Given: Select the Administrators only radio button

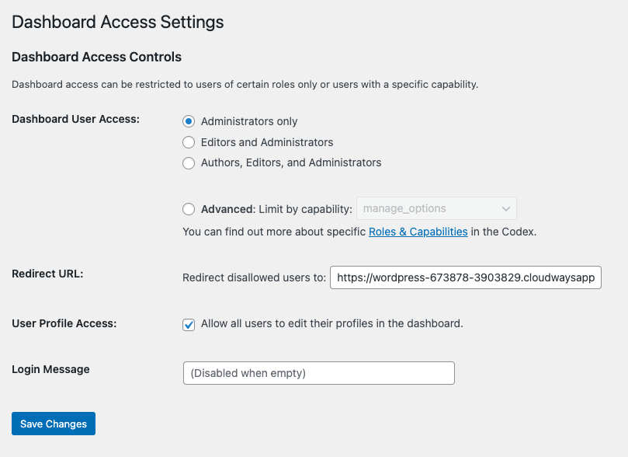Looking at the screenshot, I should click(189, 121).
